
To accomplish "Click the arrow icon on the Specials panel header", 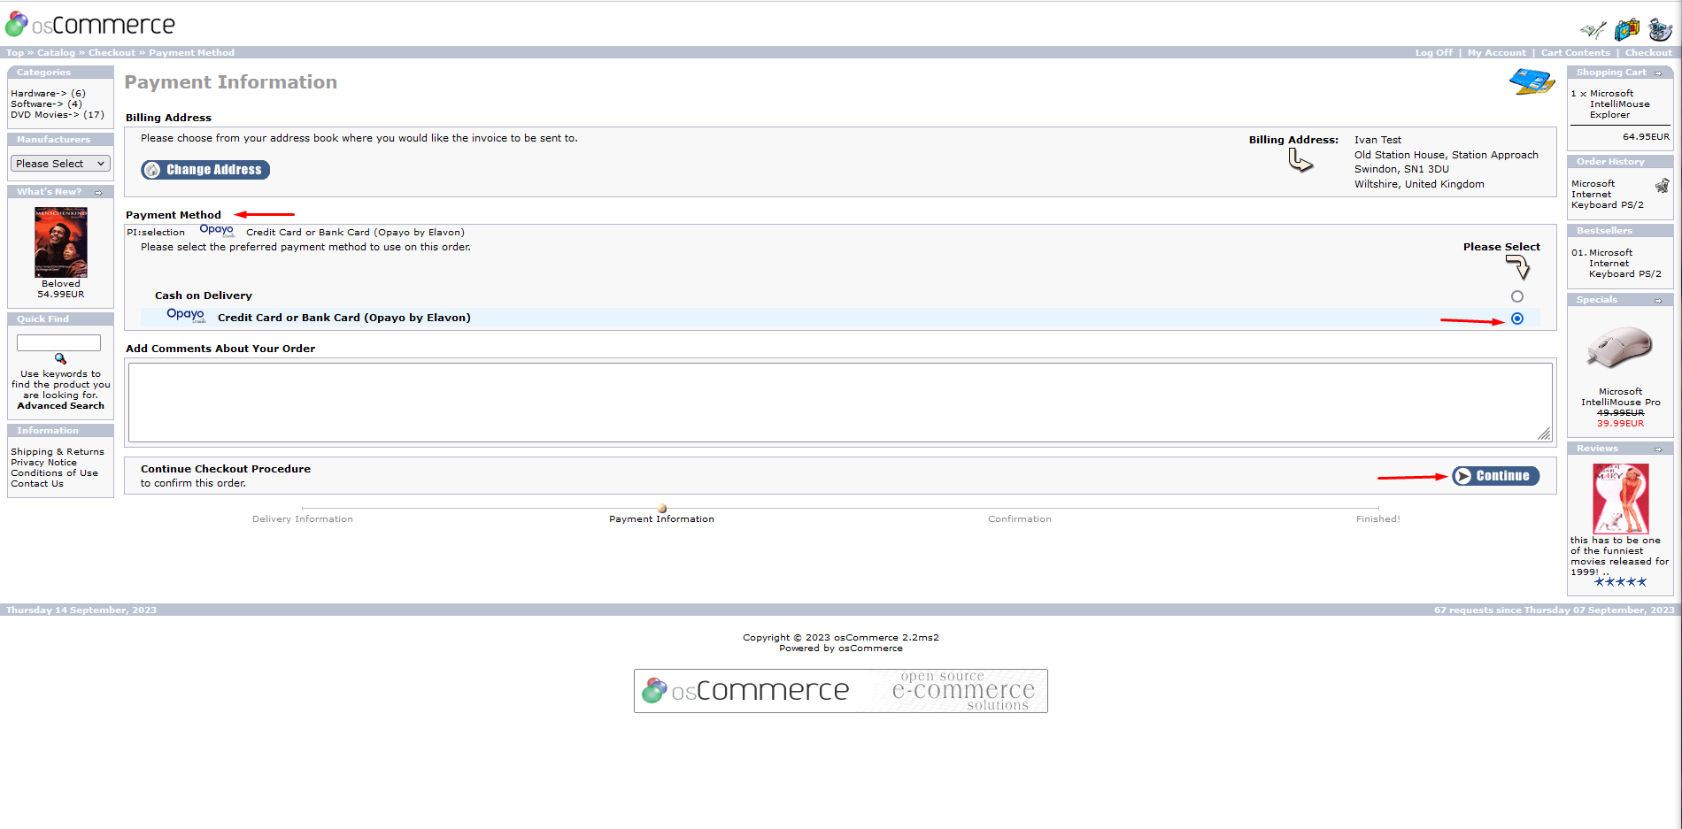I will point(1659,300).
